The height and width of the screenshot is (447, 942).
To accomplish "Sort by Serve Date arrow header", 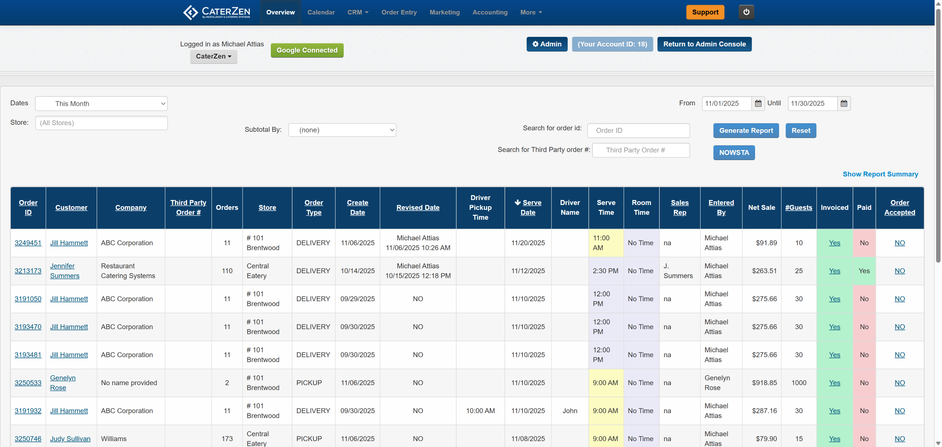I will (x=528, y=207).
